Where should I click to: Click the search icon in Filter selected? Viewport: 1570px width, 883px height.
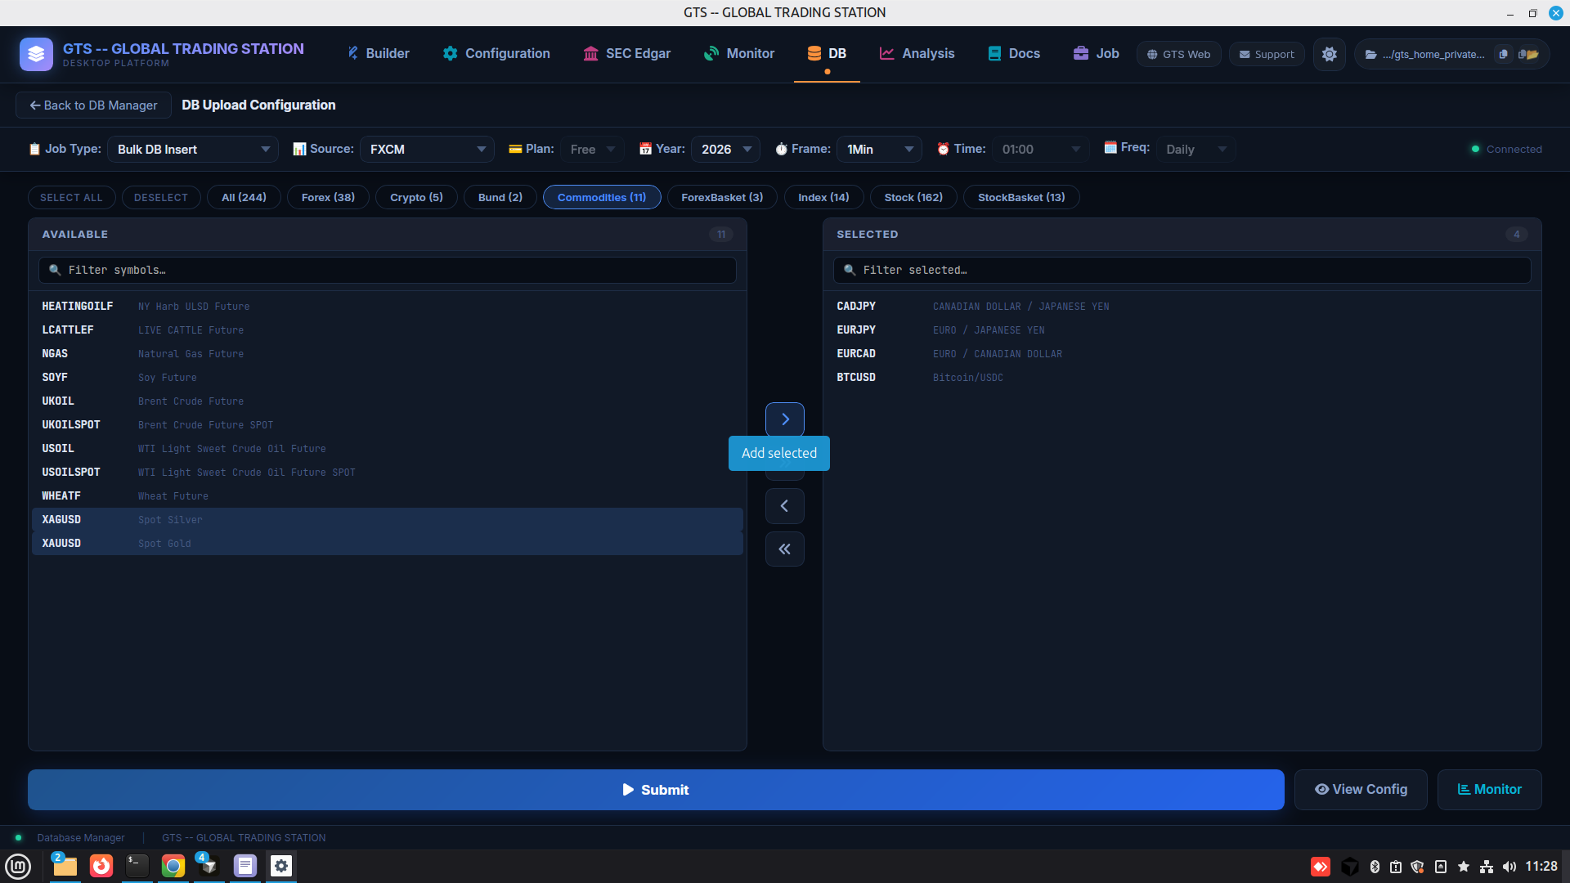pyautogui.click(x=850, y=270)
